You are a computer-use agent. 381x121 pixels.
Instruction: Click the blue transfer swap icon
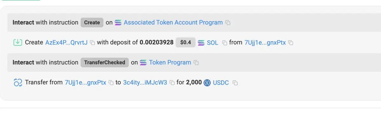click(x=18, y=82)
